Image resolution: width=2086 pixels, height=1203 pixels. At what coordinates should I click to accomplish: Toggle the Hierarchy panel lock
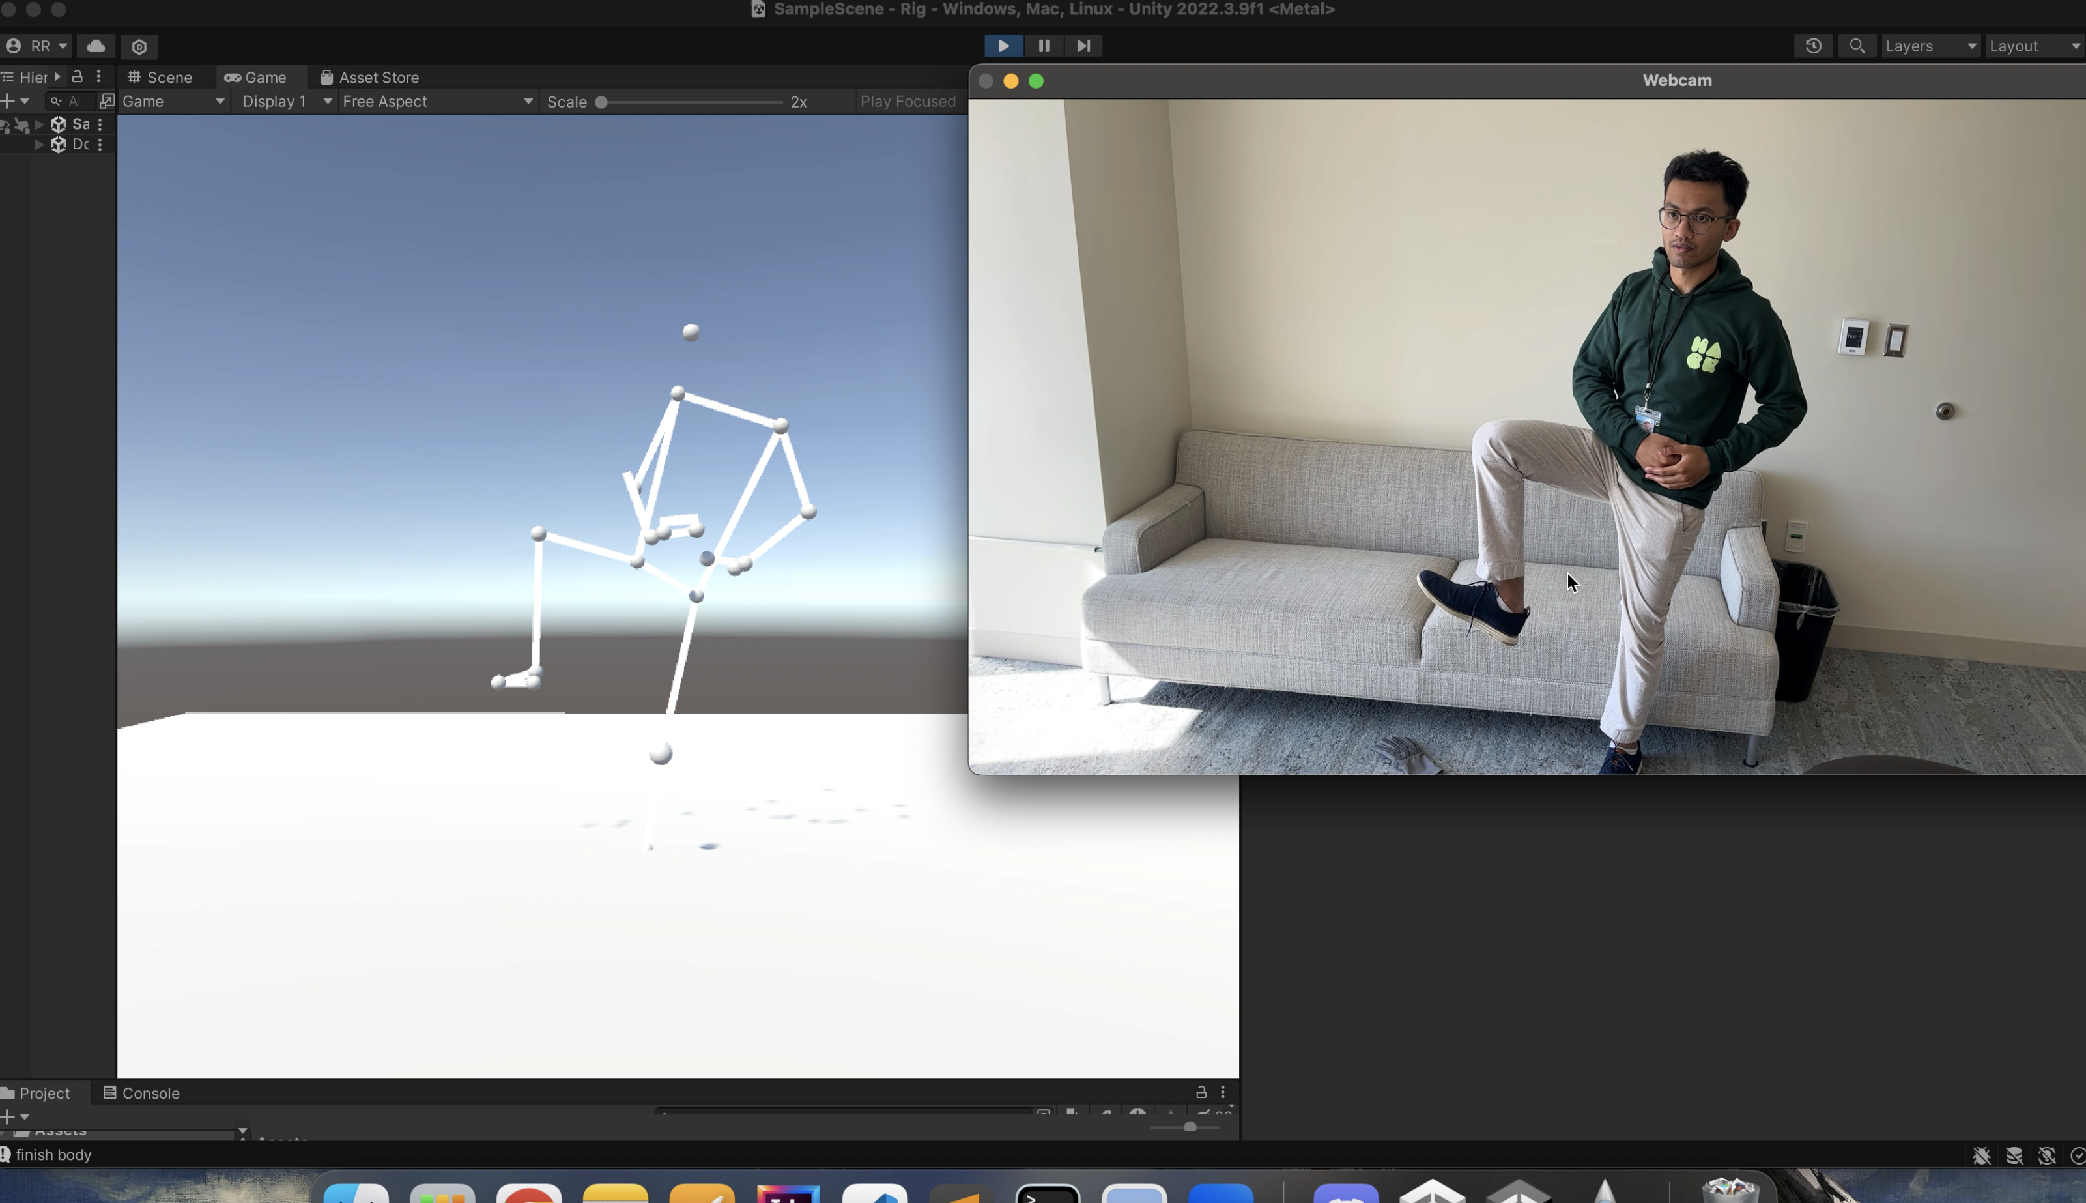coord(77,77)
